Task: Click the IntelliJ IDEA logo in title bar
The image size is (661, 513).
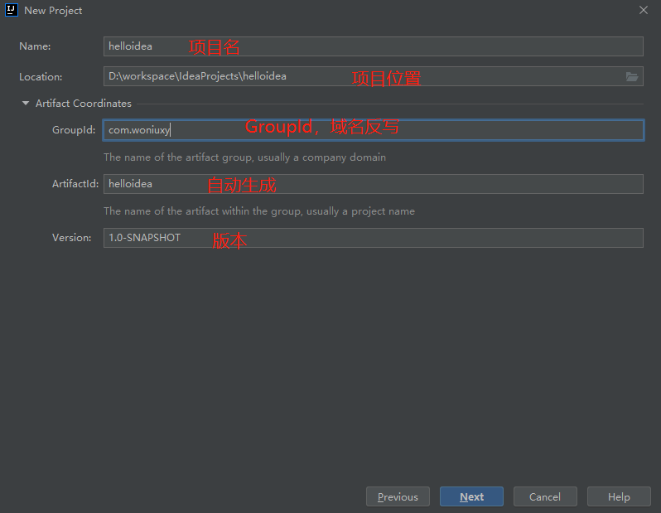Action: coord(12,10)
